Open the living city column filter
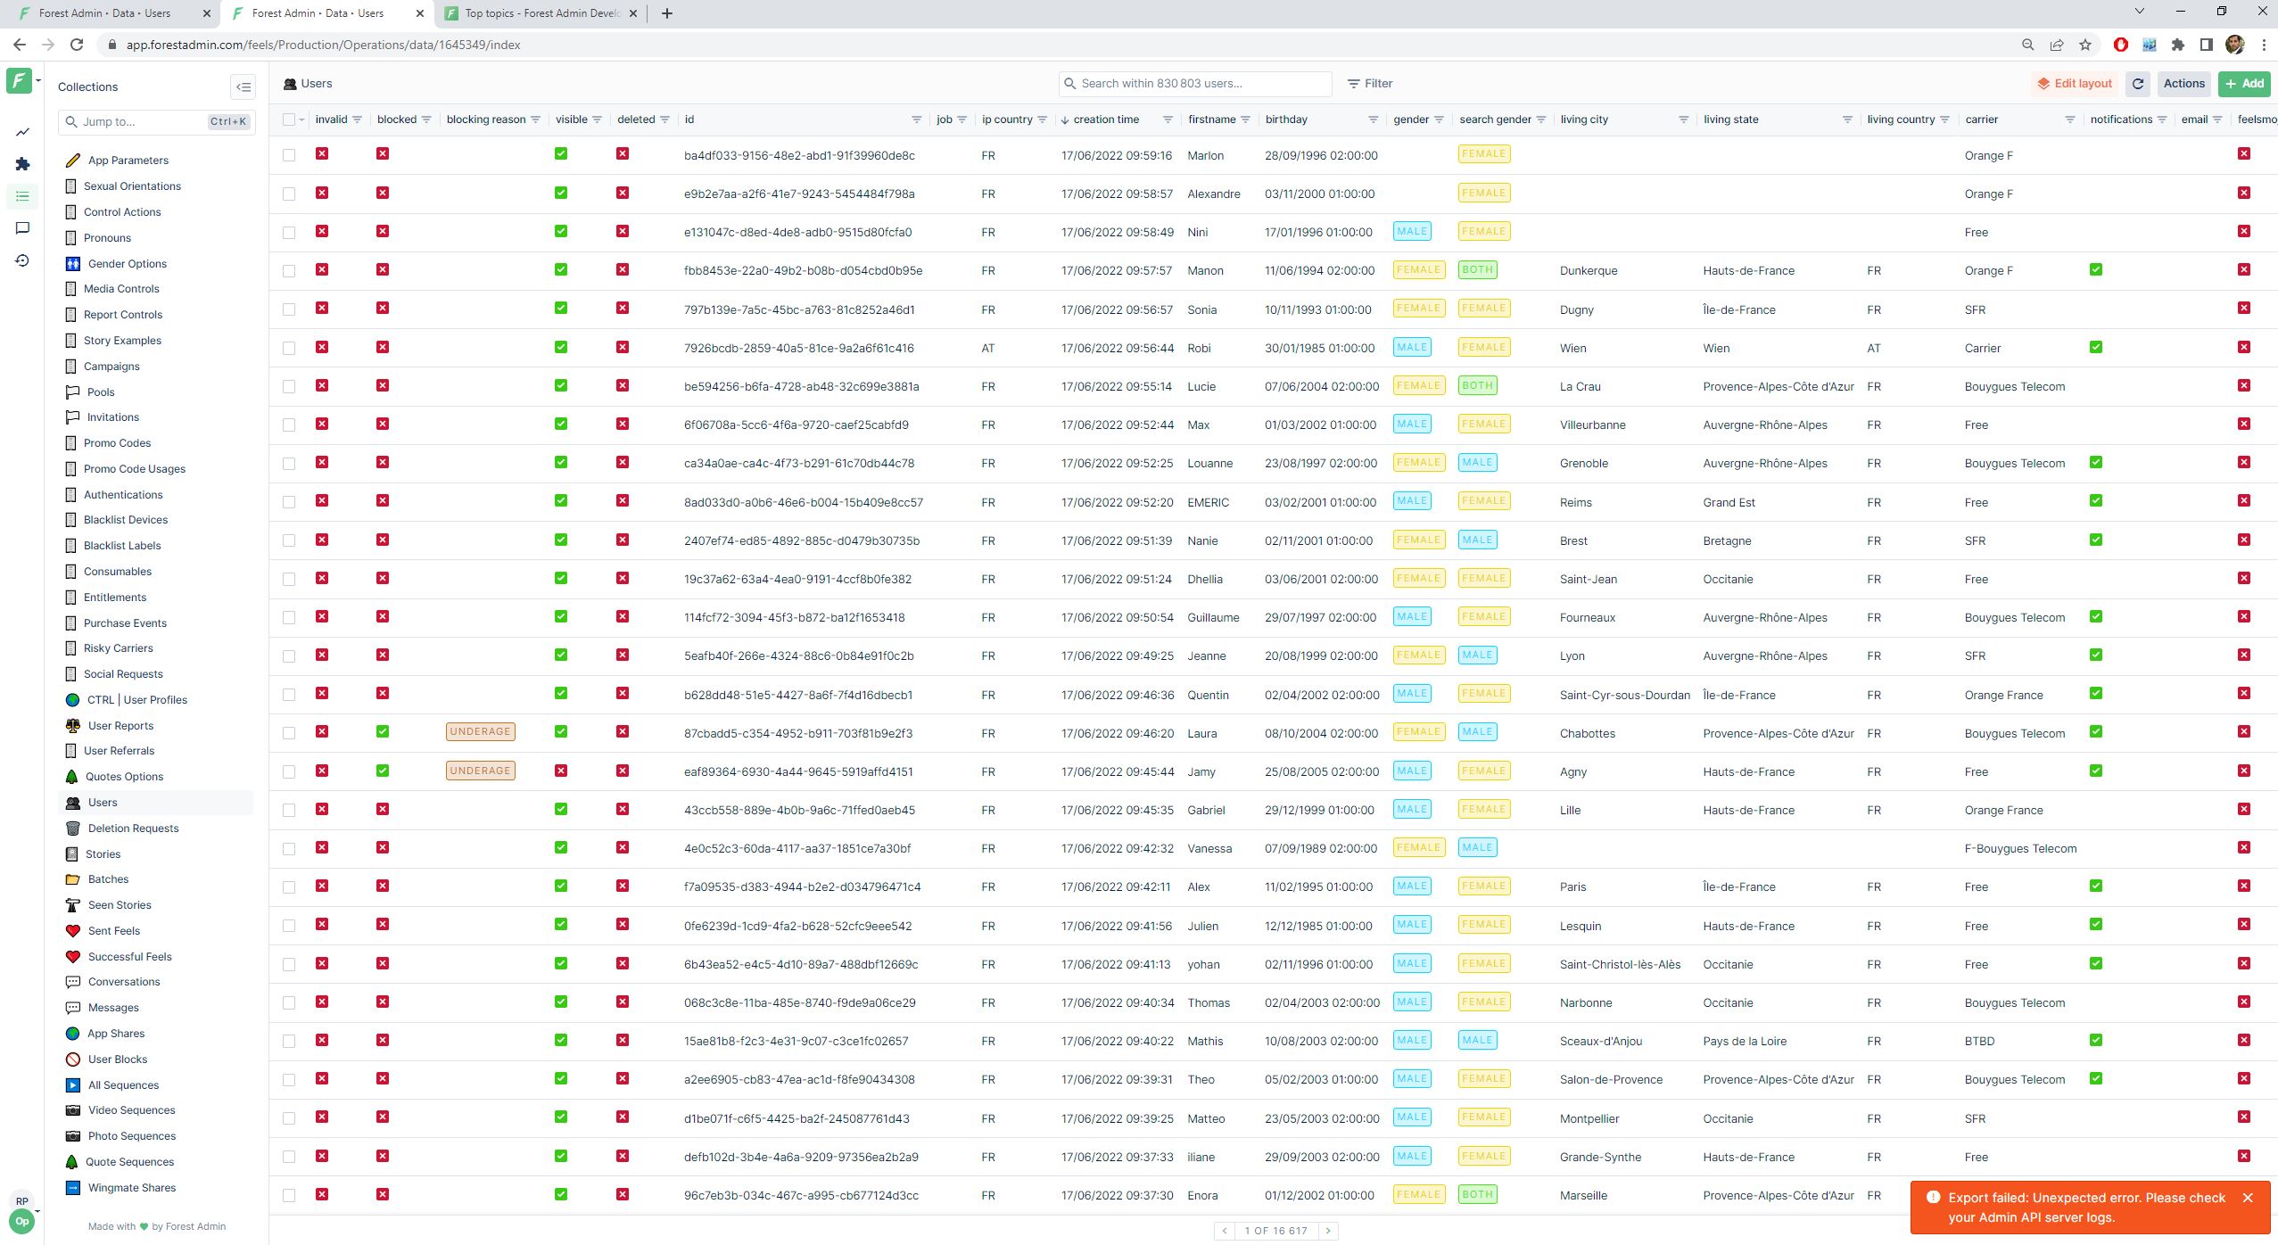Screen dimensions: 2278x1245 1683,120
